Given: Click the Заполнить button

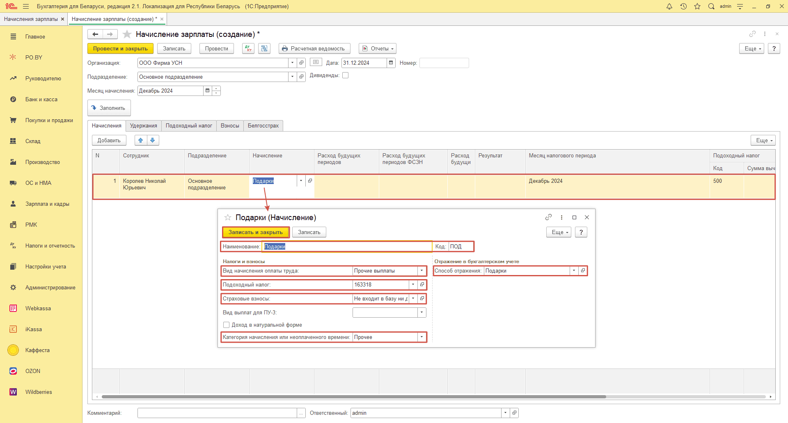Looking at the screenshot, I should coord(109,108).
